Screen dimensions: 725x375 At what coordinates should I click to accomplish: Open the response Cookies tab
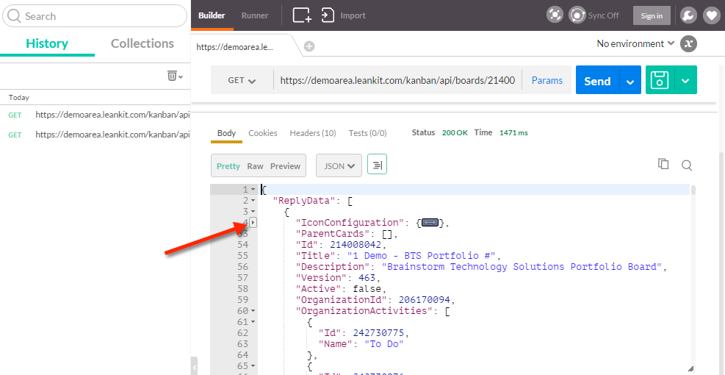tap(263, 133)
